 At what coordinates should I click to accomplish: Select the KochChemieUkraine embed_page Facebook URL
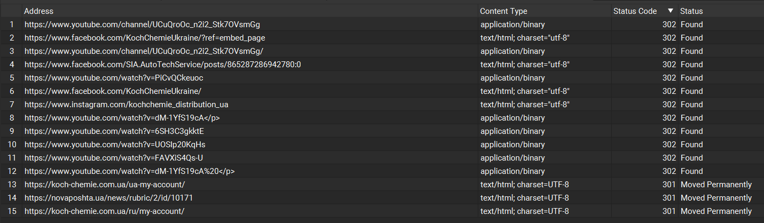[x=145, y=38]
